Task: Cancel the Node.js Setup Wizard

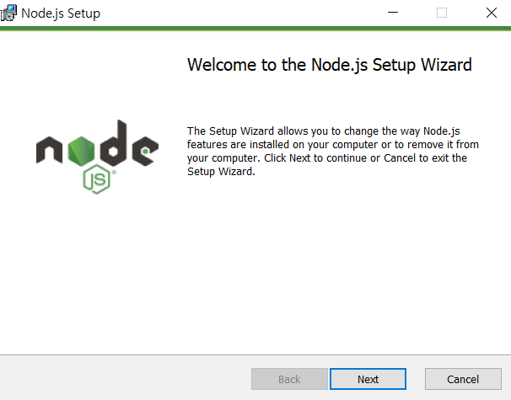Action: coord(463,379)
